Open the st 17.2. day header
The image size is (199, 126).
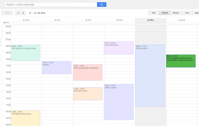click(x=88, y=20)
